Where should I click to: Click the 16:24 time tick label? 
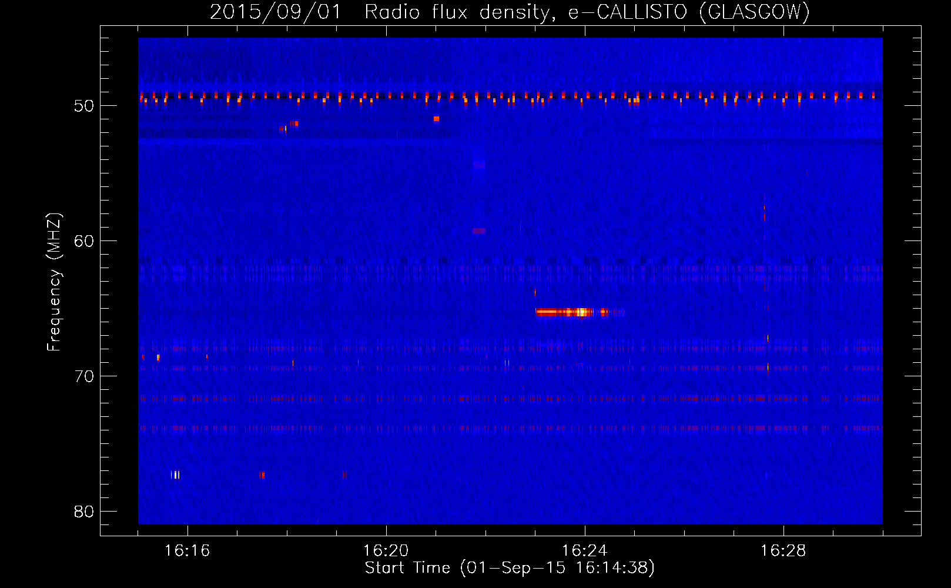click(x=584, y=551)
